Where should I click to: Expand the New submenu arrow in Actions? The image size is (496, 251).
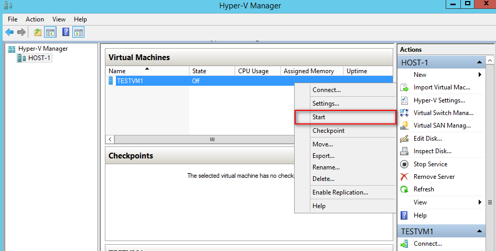[480, 75]
